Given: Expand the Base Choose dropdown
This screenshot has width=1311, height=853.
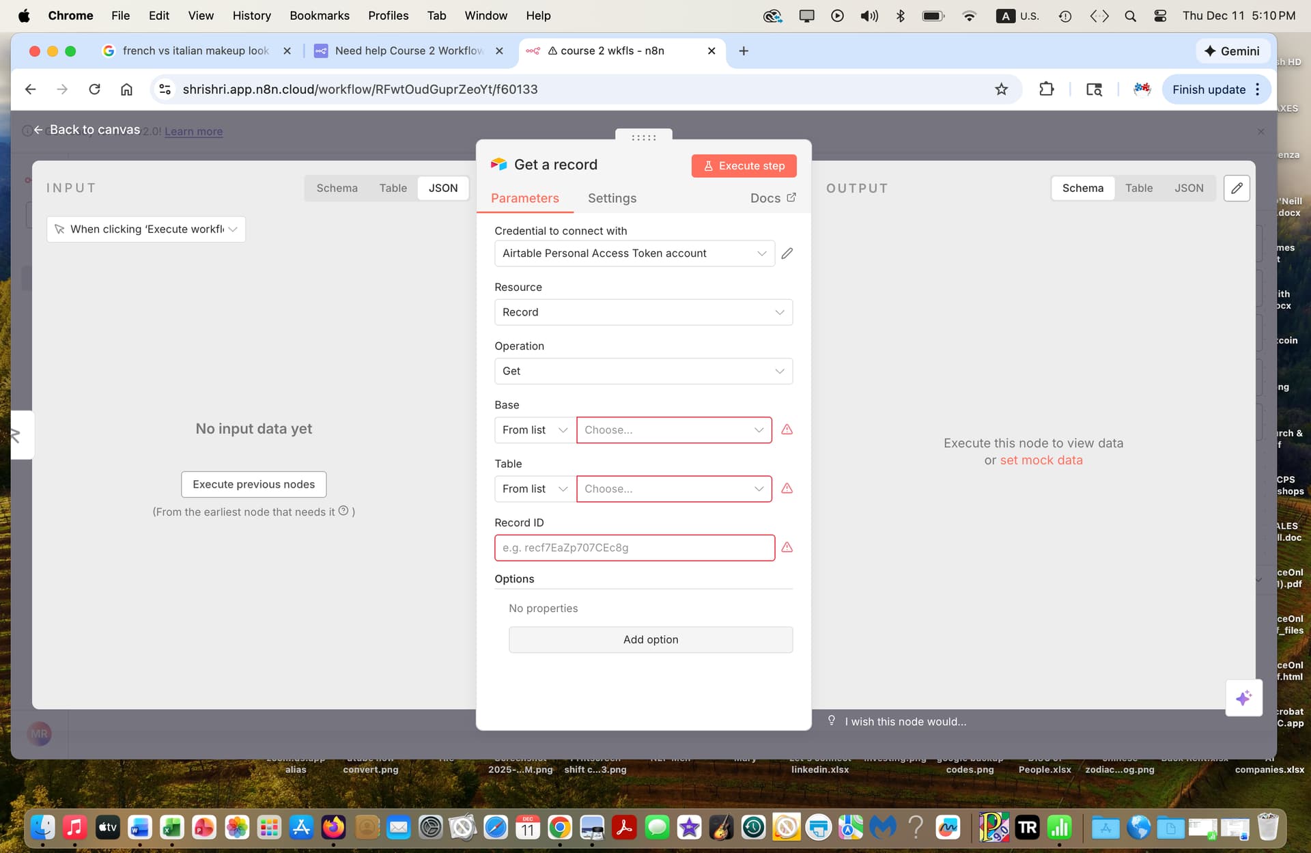Looking at the screenshot, I should (x=673, y=430).
